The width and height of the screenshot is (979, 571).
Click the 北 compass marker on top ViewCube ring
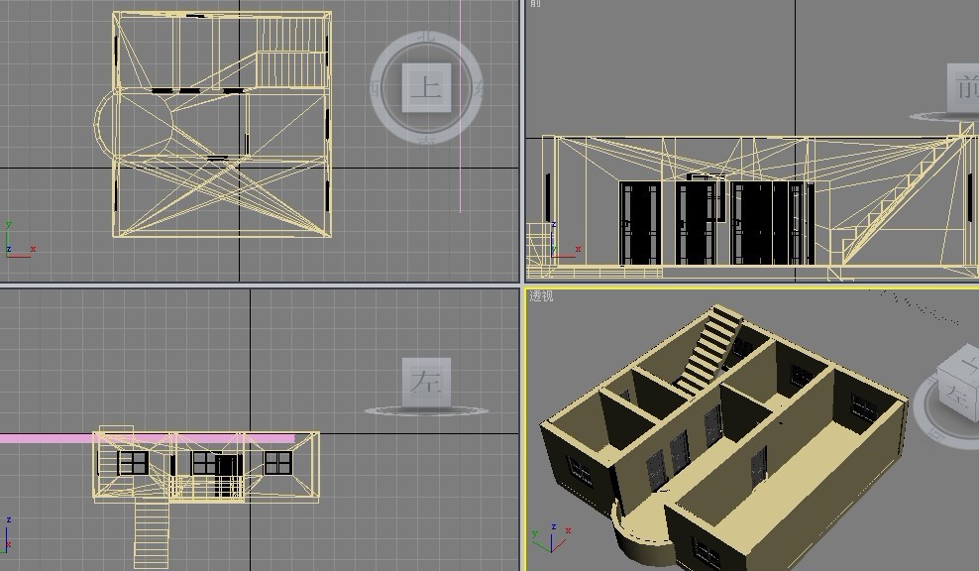click(427, 36)
